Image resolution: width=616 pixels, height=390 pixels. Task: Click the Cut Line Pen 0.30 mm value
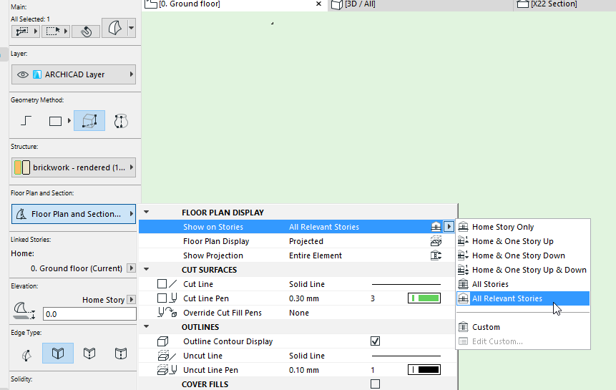point(303,298)
